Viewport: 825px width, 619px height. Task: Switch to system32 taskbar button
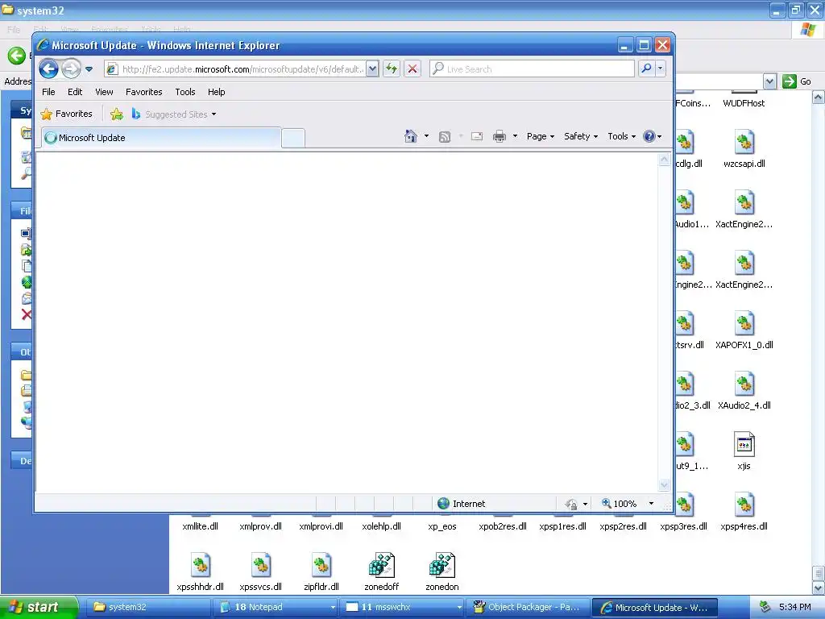click(x=151, y=608)
